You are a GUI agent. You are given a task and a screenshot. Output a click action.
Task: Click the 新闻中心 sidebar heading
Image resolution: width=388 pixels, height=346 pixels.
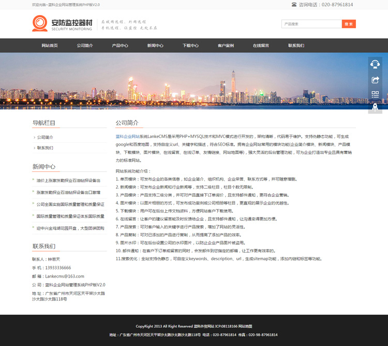click(44, 167)
